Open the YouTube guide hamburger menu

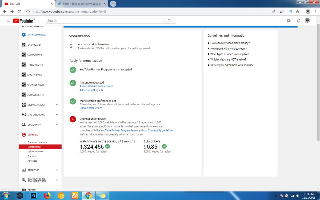pos(8,21)
